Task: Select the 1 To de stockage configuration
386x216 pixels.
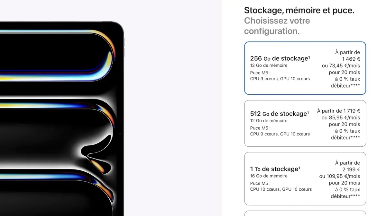Action: [x=305, y=179]
